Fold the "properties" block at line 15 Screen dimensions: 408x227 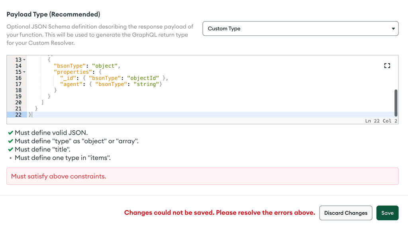click(24, 72)
